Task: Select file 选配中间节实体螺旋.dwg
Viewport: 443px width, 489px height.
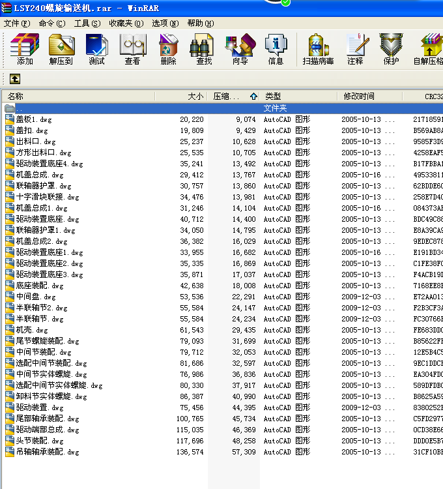Action: coord(59,385)
